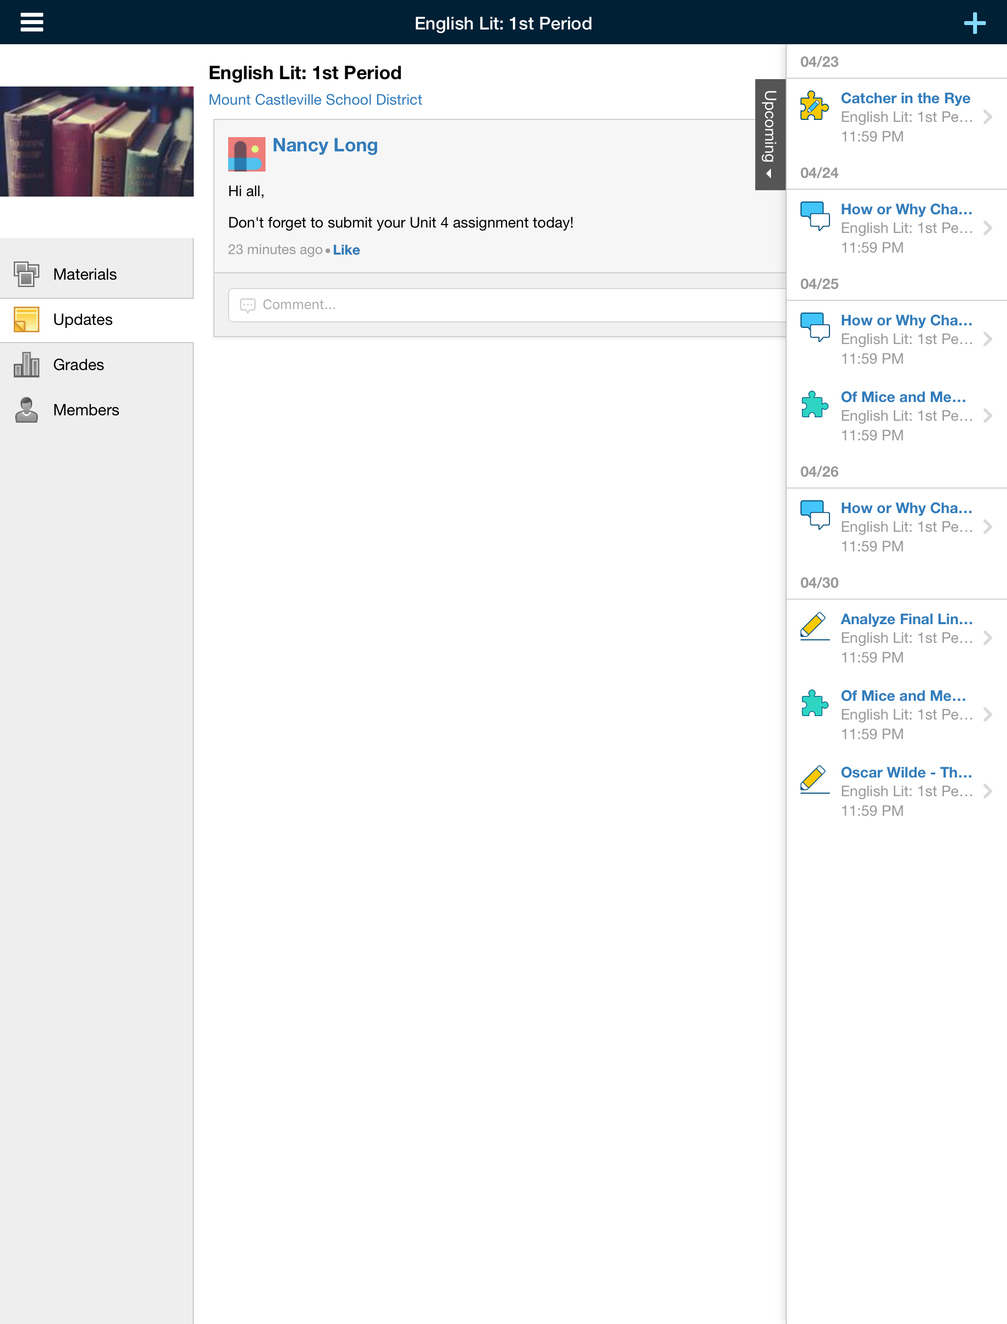
Task: Collapse the Upcoming side panel
Action: [770, 134]
